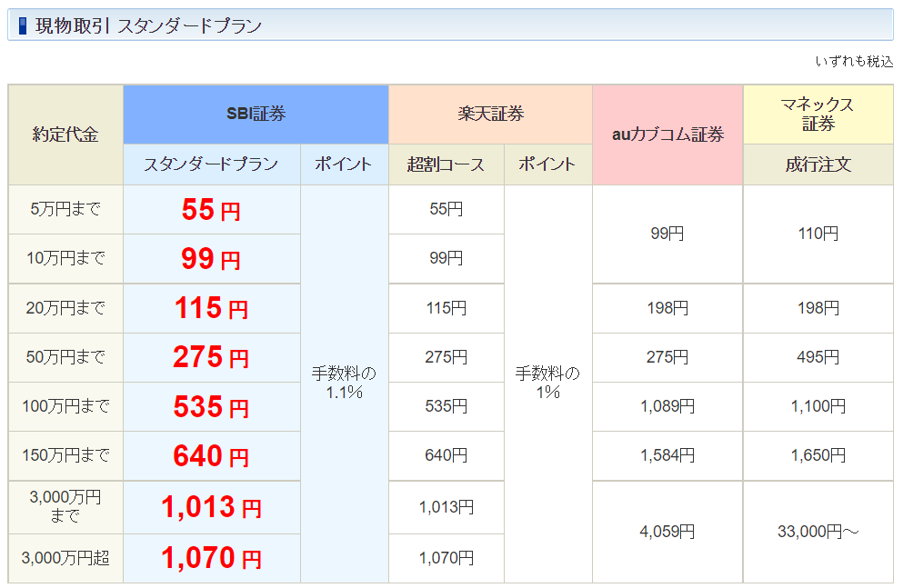The width and height of the screenshot is (913, 588).
Task: Select the 3,000万円まで row label
Action: coord(65,506)
